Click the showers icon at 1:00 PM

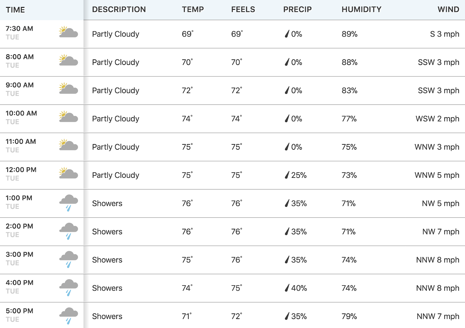(x=69, y=203)
